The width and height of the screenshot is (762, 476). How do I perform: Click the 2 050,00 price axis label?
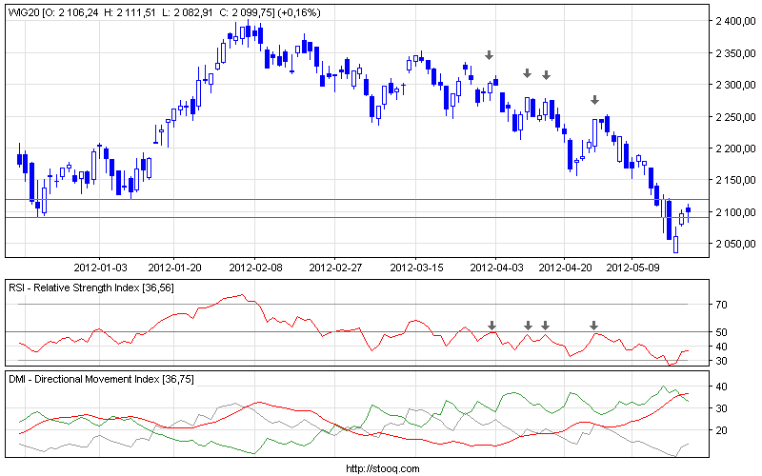(735, 244)
